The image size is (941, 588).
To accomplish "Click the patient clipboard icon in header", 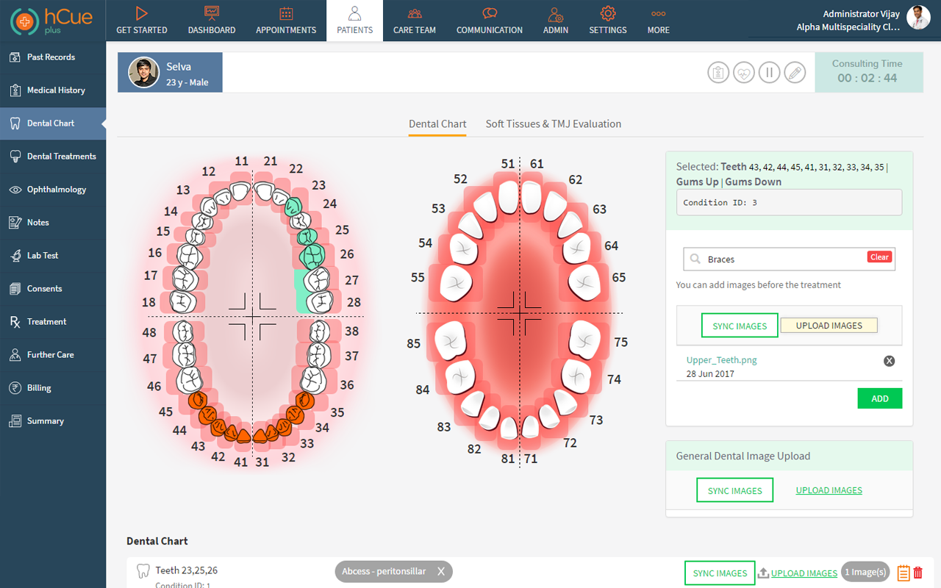I will point(718,73).
